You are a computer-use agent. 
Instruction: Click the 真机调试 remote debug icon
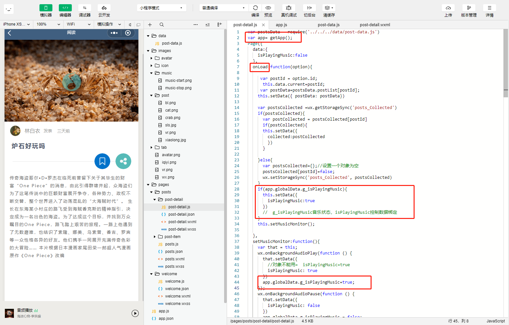tap(289, 8)
